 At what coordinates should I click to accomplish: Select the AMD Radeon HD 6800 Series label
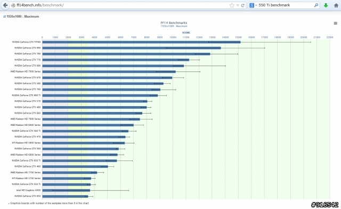26,155
